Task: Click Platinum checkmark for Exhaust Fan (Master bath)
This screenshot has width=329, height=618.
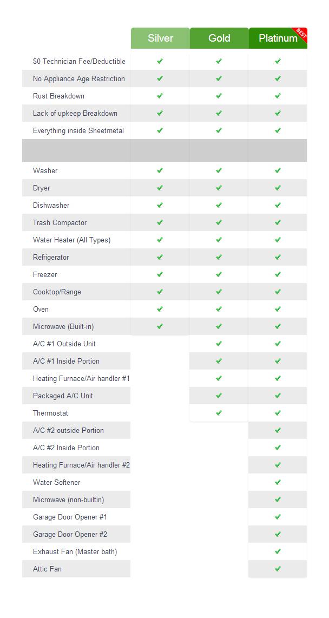Action: pos(278,551)
